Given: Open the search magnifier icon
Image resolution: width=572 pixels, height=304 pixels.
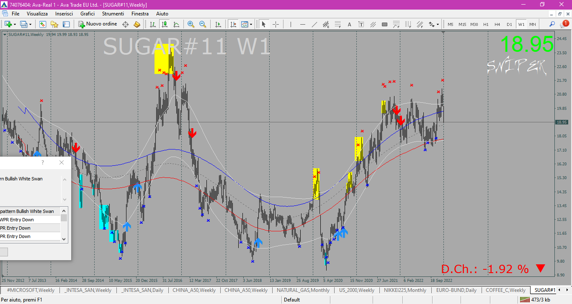Looking at the screenshot, I should [552, 24].
